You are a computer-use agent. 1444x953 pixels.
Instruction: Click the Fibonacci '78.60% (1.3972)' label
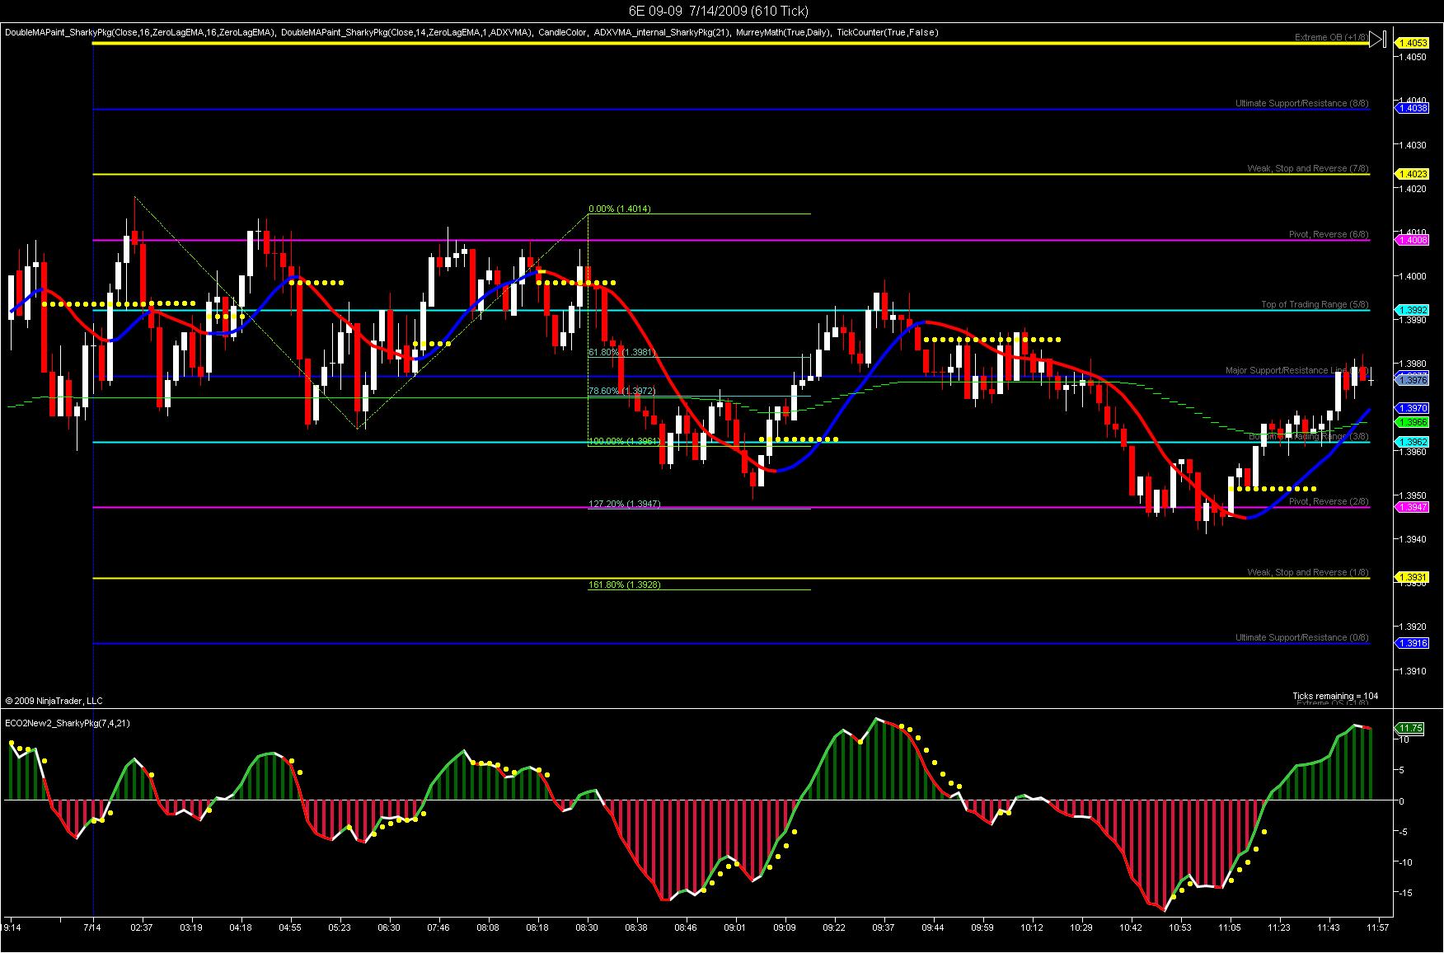click(x=622, y=391)
